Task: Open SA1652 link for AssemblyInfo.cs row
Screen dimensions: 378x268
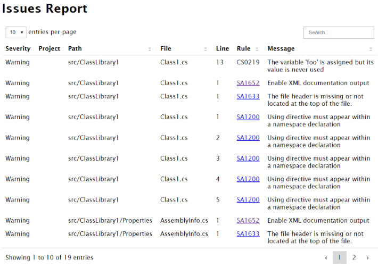Action: point(248,221)
